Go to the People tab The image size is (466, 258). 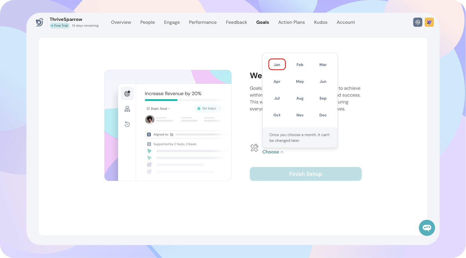pyautogui.click(x=147, y=22)
